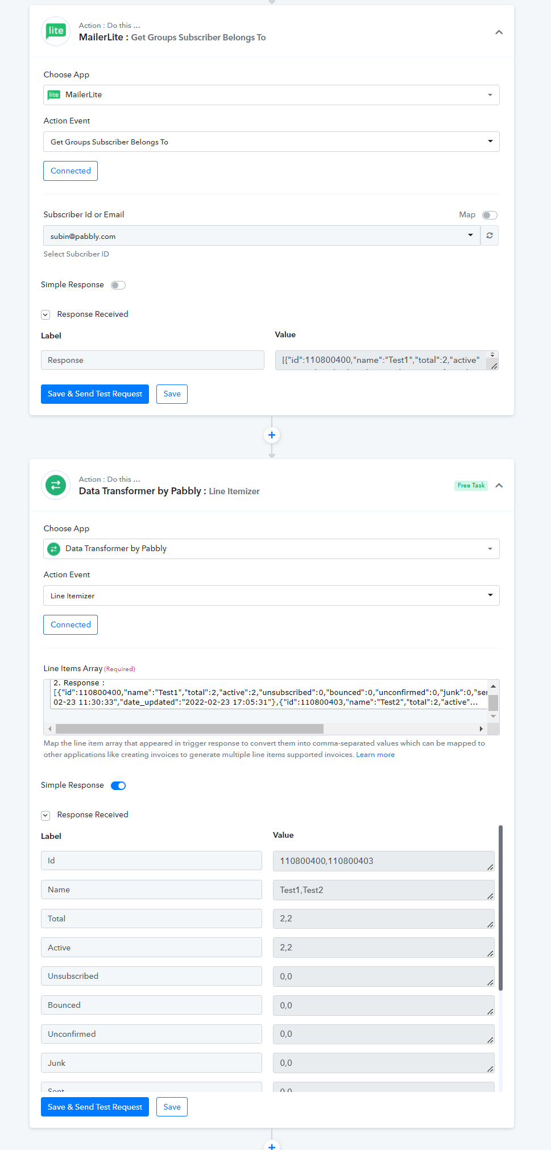
Task: Click the Junk label field
Action: click(151, 1063)
